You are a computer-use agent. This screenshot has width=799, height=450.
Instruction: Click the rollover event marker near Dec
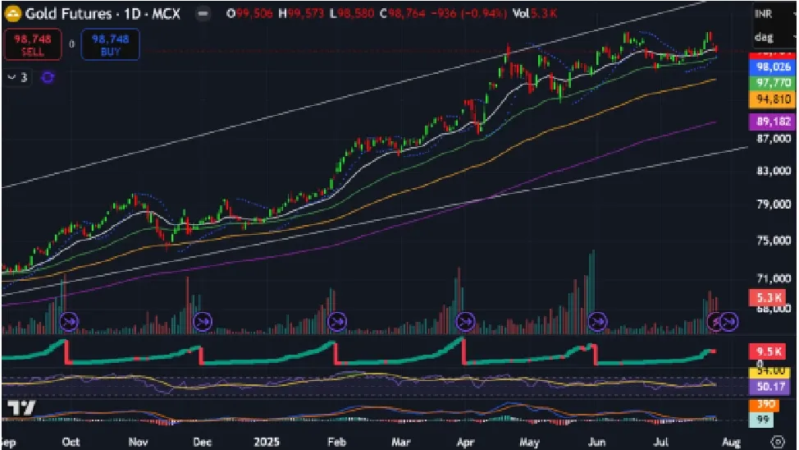[x=203, y=322]
